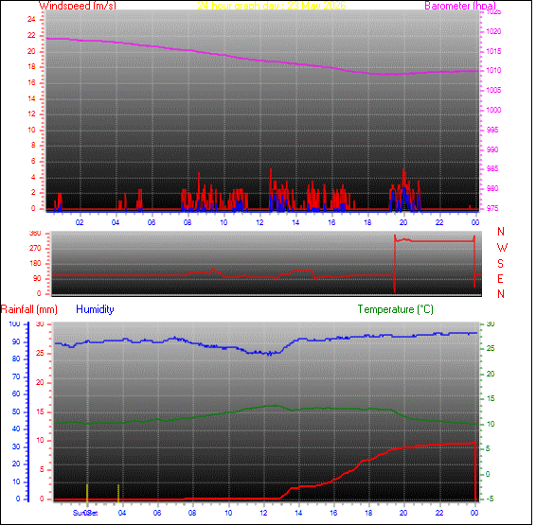Image resolution: width=536 pixels, height=525 pixels.
Task: Click the Humidity legend label
Action: tap(95, 309)
